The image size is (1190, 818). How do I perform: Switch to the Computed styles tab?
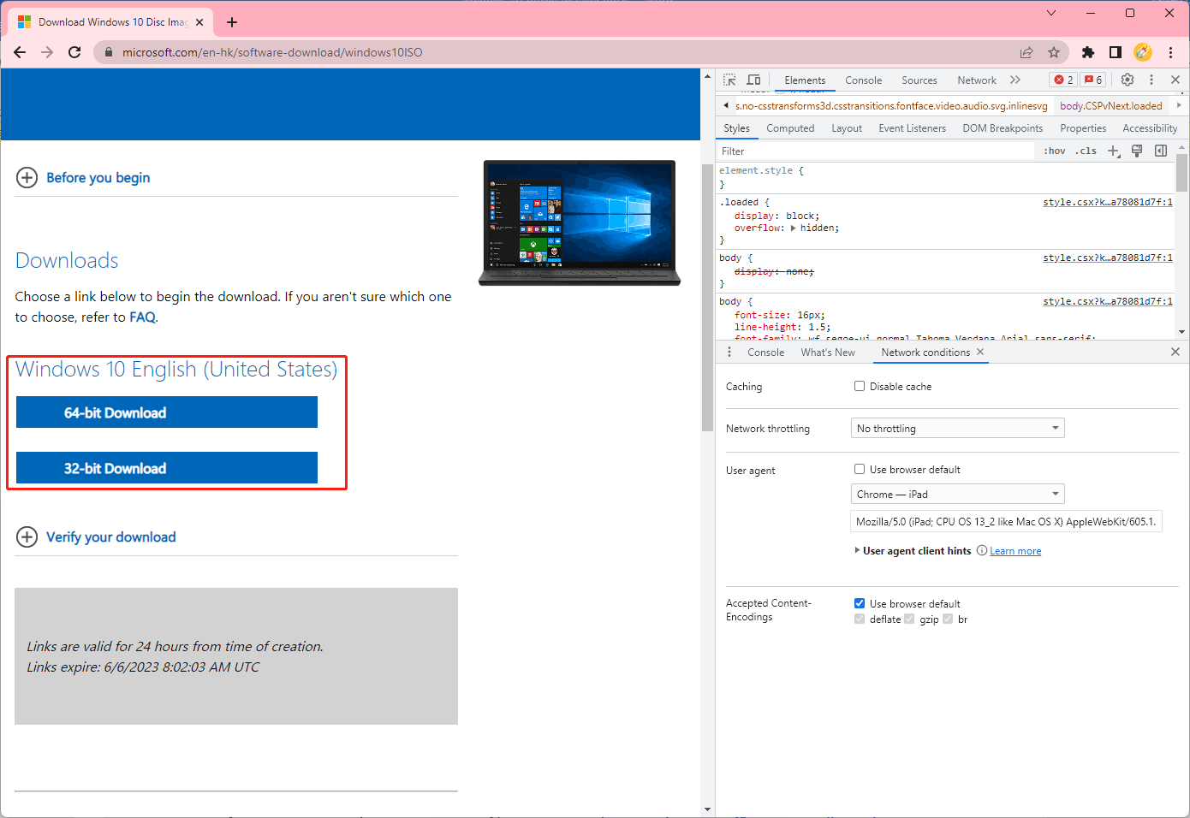[x=789, y=128]
